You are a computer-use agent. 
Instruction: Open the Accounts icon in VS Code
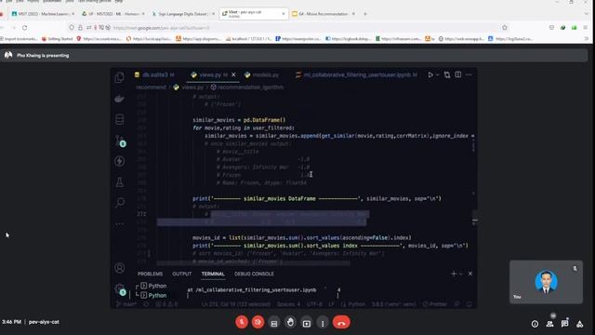coord(120,268)
